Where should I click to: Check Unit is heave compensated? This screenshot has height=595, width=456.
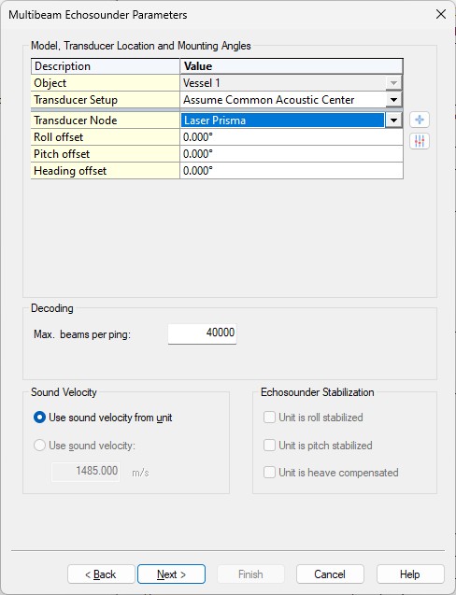(x=269, y=473)
